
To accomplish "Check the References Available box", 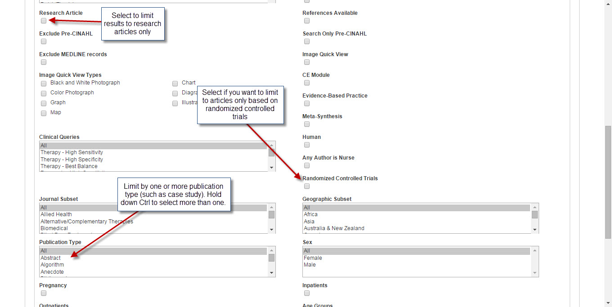I will (307, 21).
